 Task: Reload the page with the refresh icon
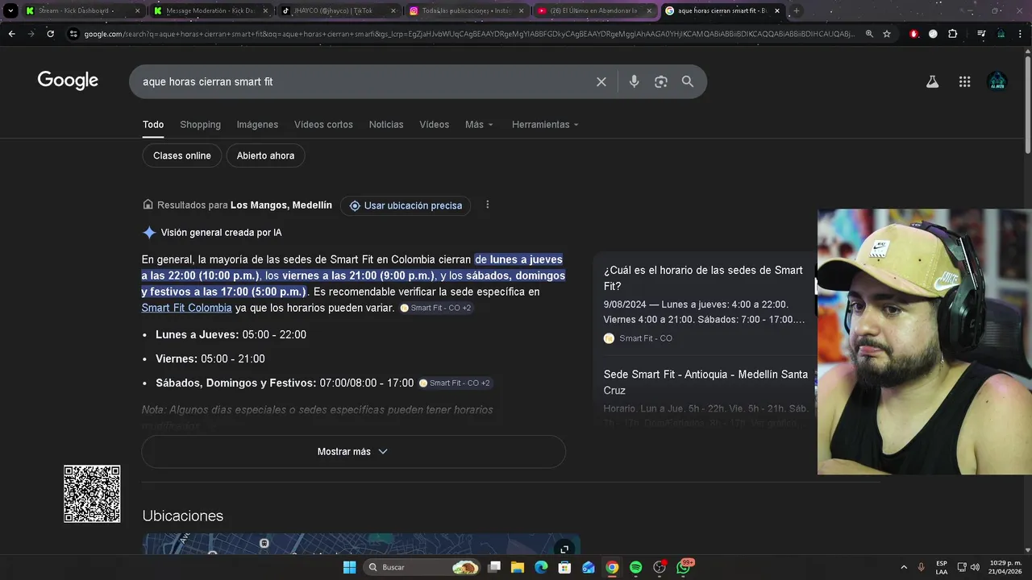point(50,34)
